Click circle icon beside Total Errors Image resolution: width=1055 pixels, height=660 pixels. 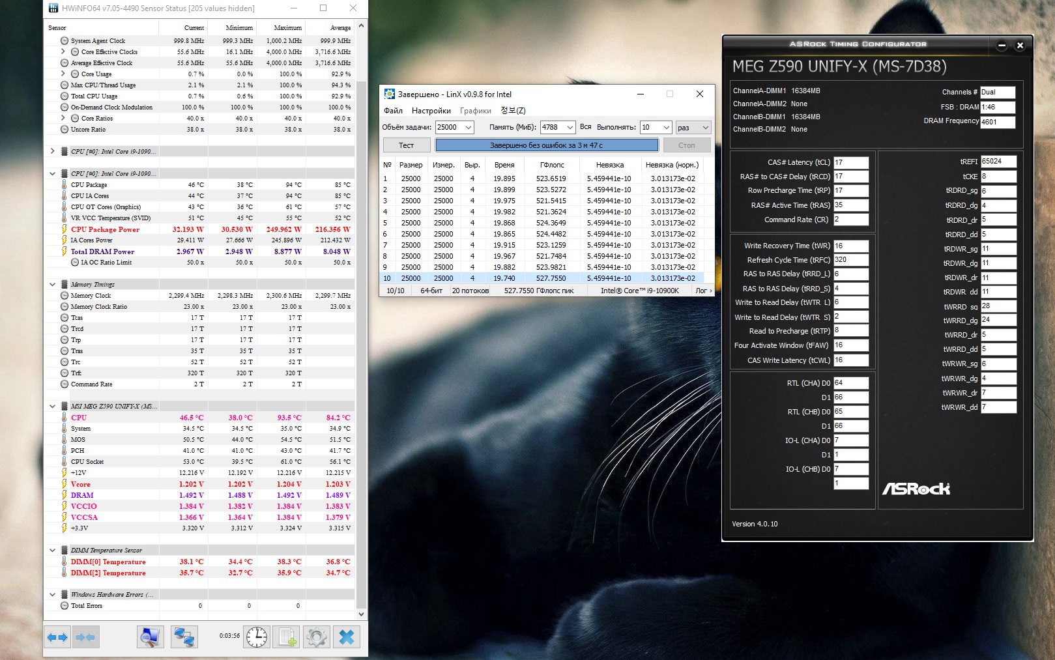[65, 605]
